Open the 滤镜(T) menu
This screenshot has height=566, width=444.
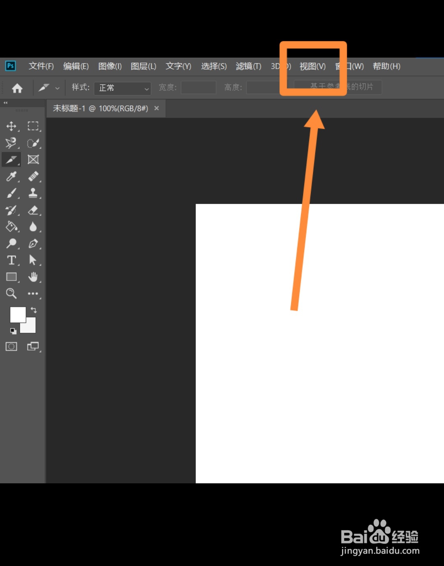pos(249,66)
